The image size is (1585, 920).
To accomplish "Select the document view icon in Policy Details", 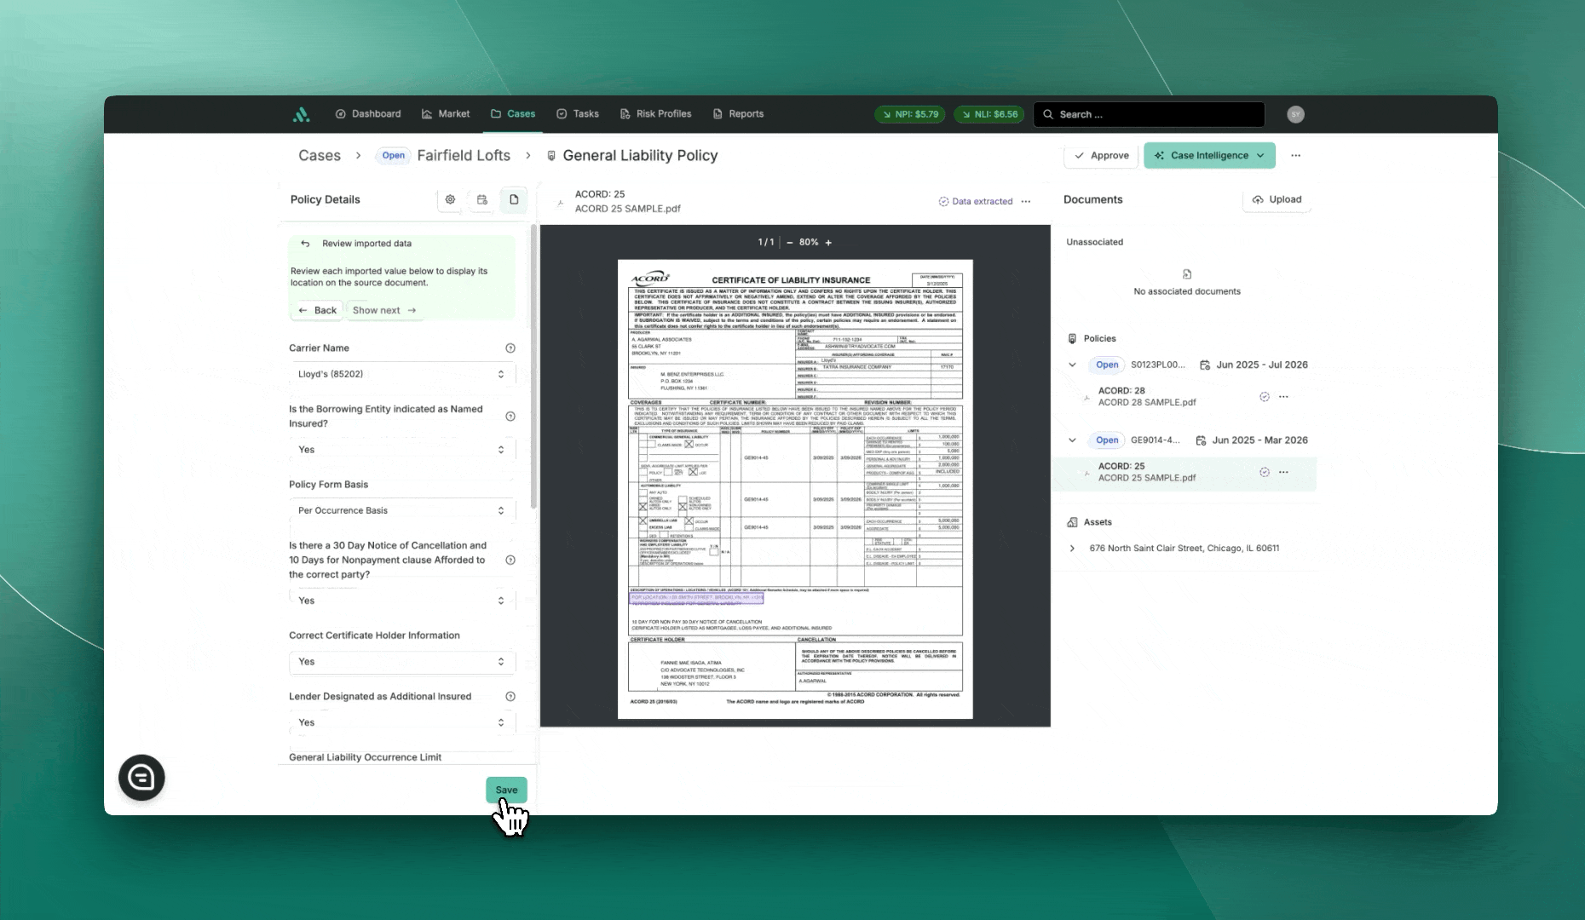I will (x=514, y=199).
